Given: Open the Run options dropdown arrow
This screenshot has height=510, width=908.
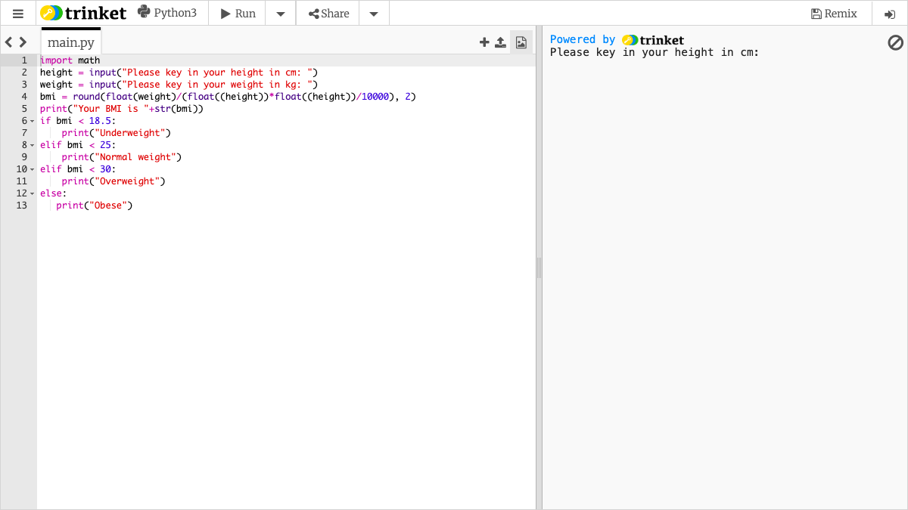Looking at the screenshot, I should (x=281, y=14).
